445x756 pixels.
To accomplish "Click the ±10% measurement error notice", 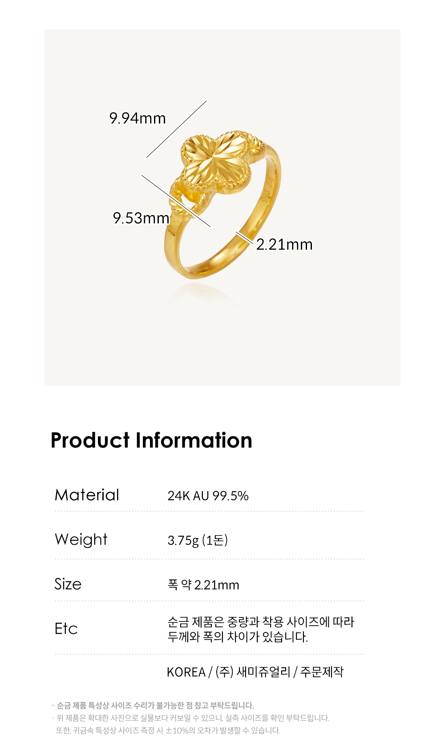I will pos(168,731).
